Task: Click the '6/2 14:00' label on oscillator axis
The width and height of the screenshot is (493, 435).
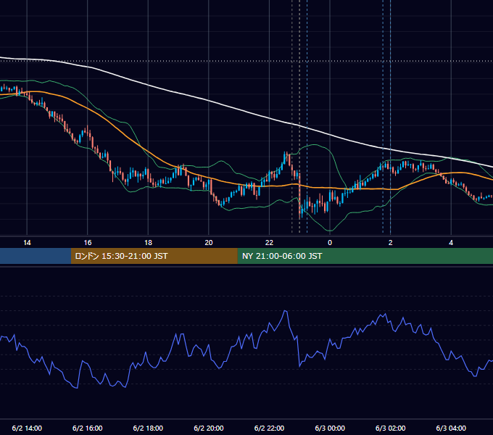Action: (27, 428)
